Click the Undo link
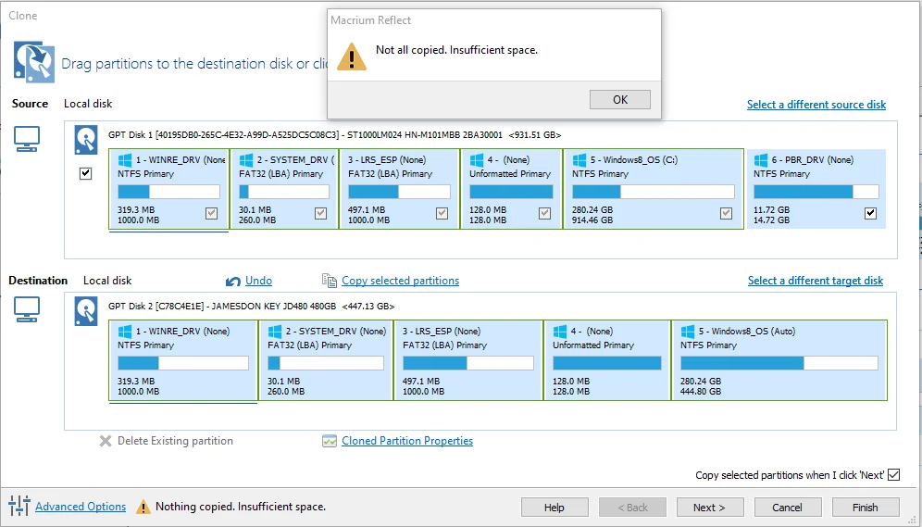This screenshot has height=527, width=922. pos(258,281)
